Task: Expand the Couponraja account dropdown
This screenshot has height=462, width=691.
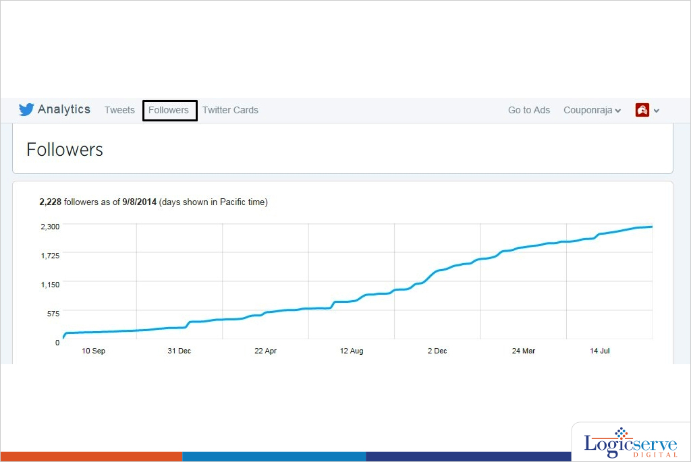Action: click(592, 110)
